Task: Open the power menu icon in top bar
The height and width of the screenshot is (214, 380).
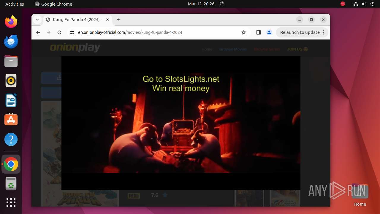Action: click(x=372, y=4)
